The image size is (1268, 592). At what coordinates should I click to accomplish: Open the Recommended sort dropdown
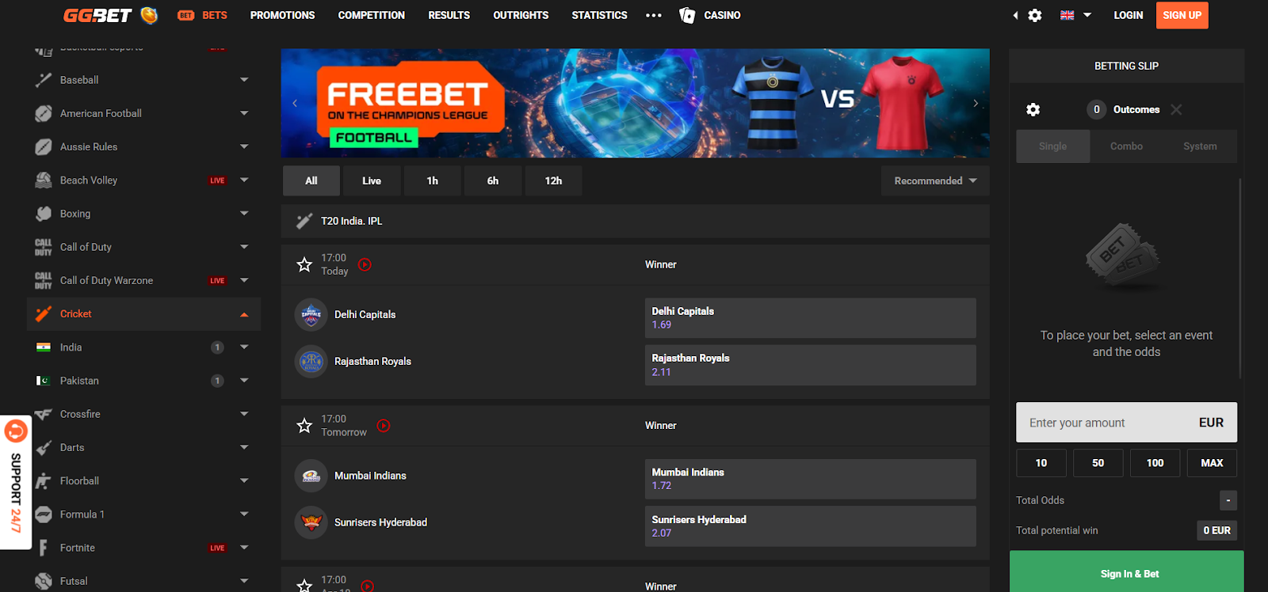pyautogui.click(x=935, y=180)
